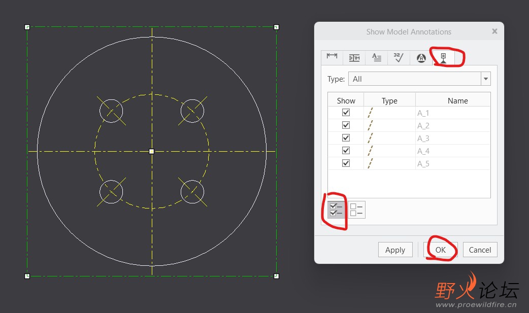Open the datums annotation tab
The height and width of the screenshot is (313, 529).
tap(443, 58)
